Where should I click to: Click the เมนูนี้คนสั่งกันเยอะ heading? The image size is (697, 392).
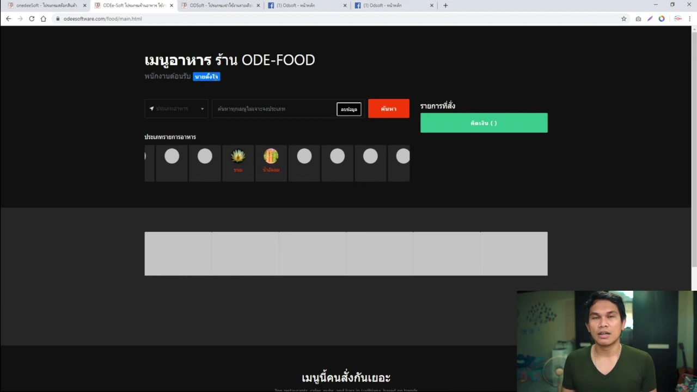(x=346, y=377)
